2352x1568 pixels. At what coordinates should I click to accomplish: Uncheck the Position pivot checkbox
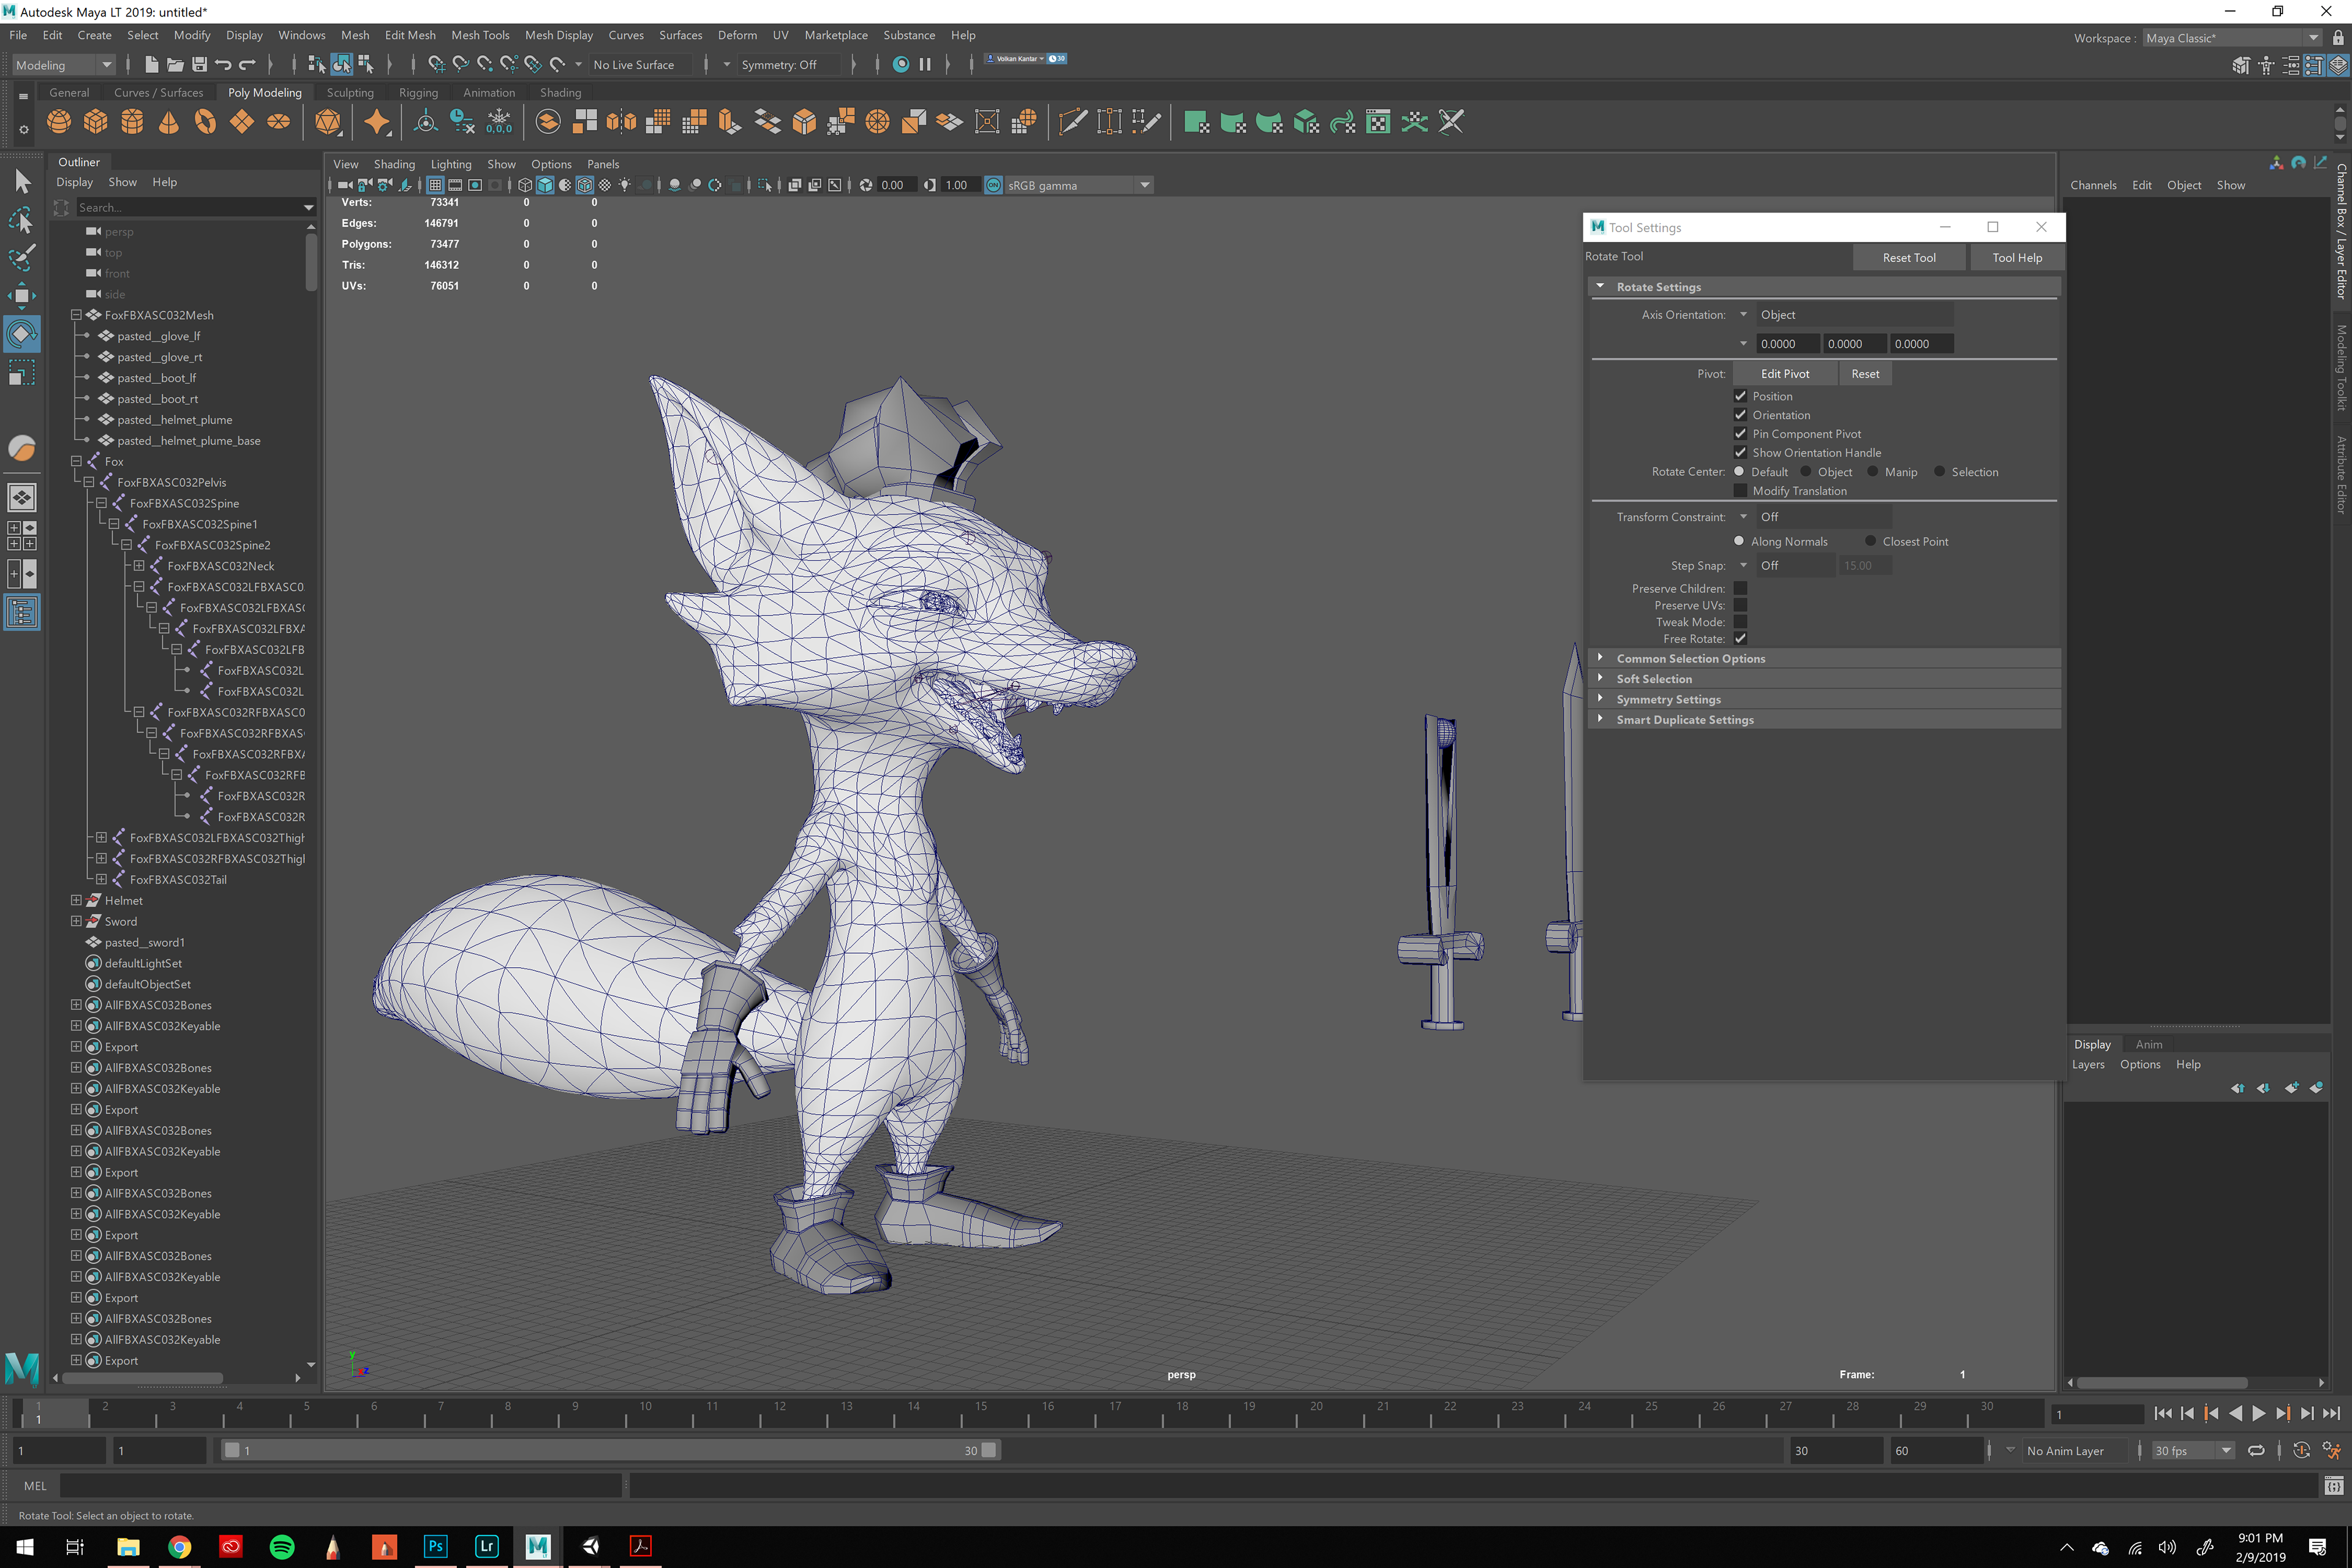1740,396
